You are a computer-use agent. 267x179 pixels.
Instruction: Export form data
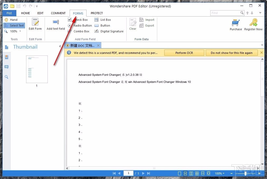click(x=147, y=25)
